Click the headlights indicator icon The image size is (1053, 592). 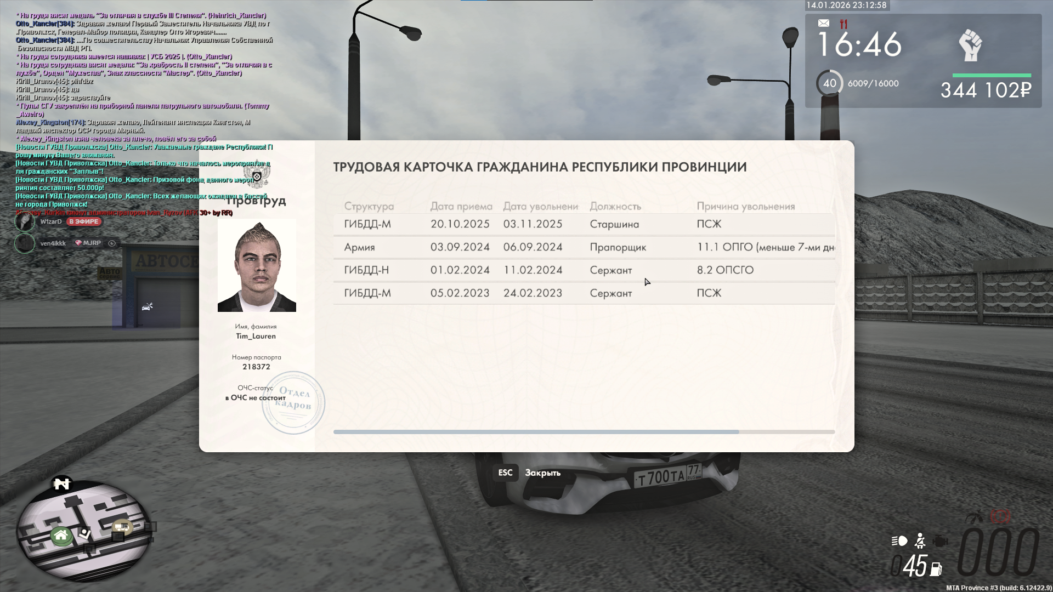tap(899, 542)
